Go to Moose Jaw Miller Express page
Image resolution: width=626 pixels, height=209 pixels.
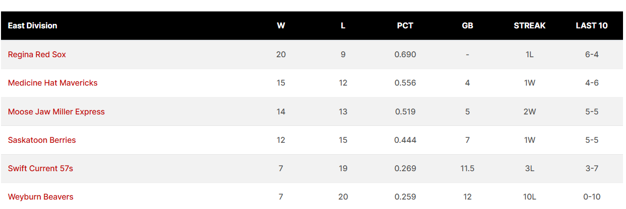(x=56, y=111)
